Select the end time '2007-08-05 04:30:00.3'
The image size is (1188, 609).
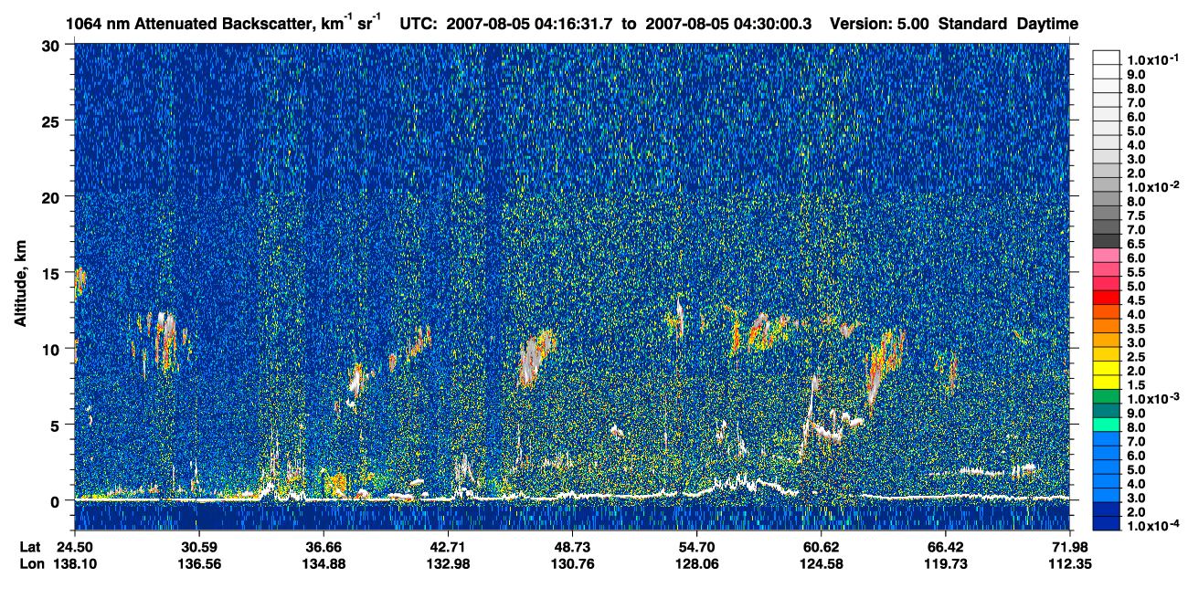click(728, 25)
